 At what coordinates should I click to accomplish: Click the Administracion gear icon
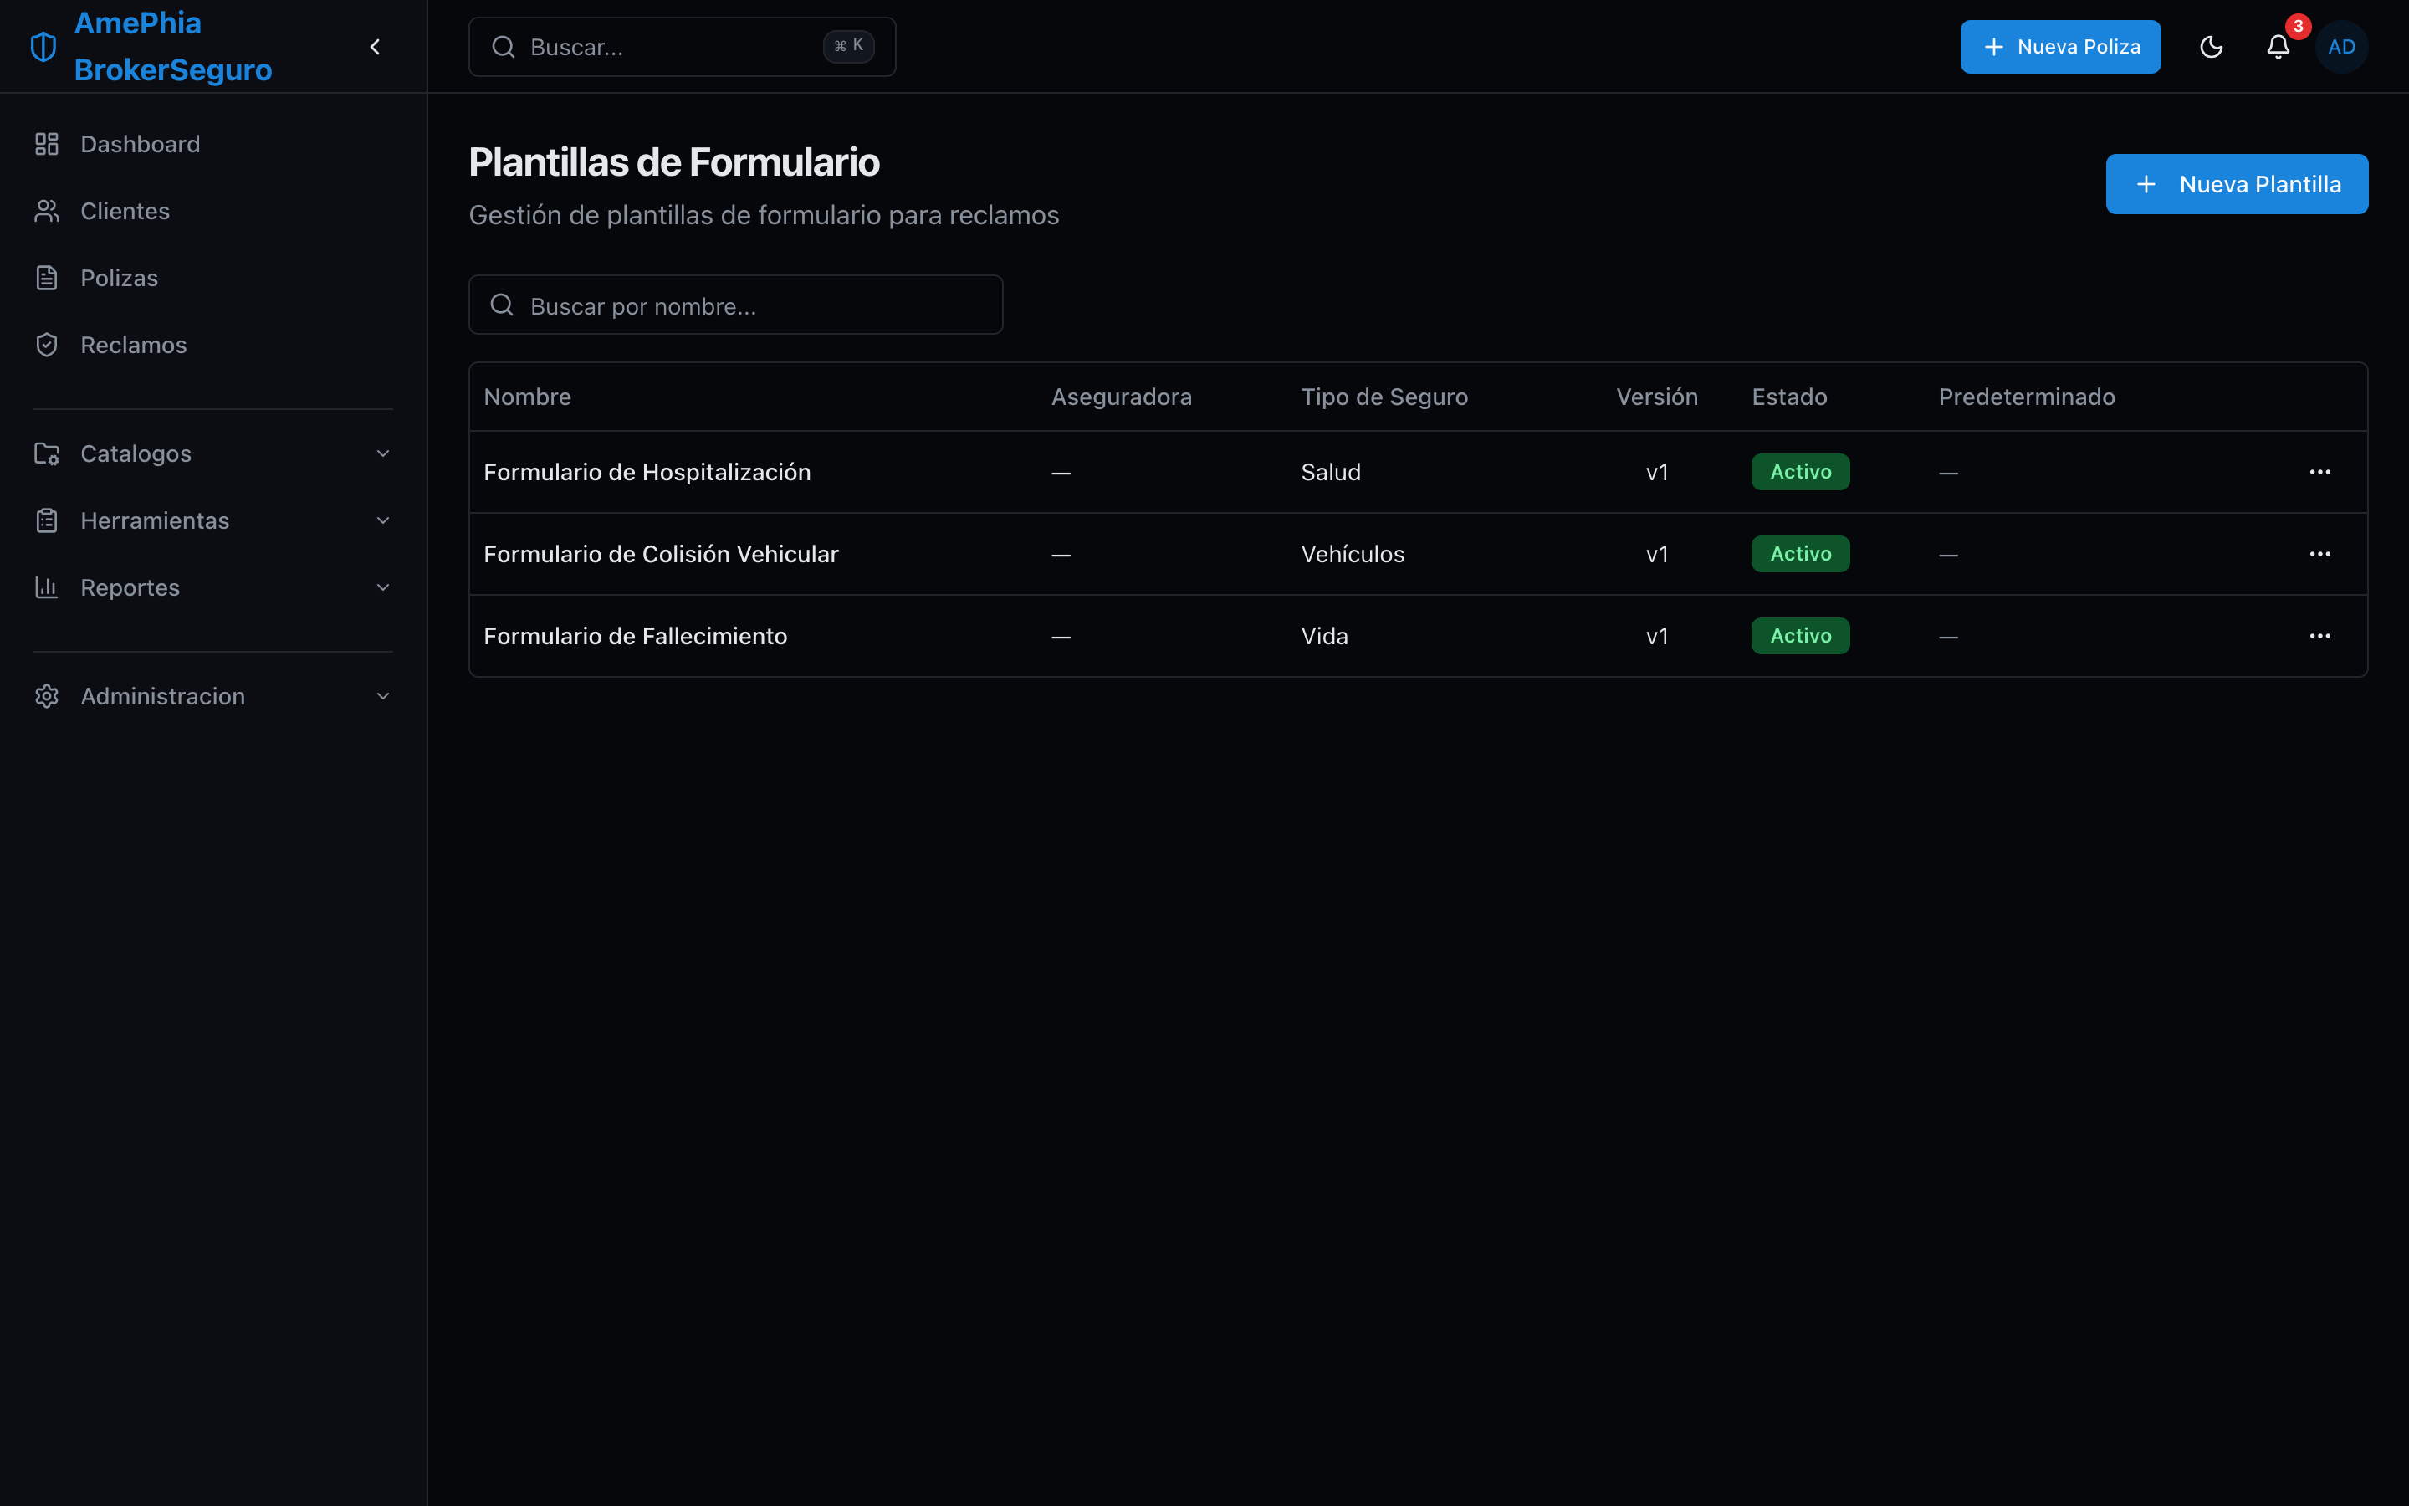(x=47, y=696)
